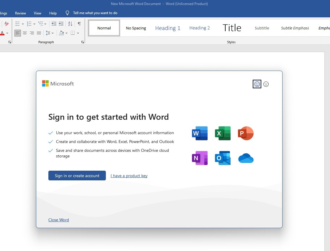
Task: Select the No Spacing style
Action: click(x=136, y=28)
